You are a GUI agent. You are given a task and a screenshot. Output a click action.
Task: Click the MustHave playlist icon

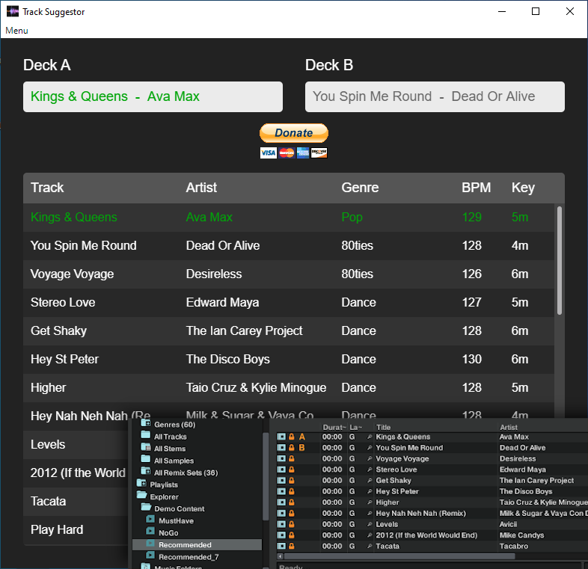click(x=150, y=520)
